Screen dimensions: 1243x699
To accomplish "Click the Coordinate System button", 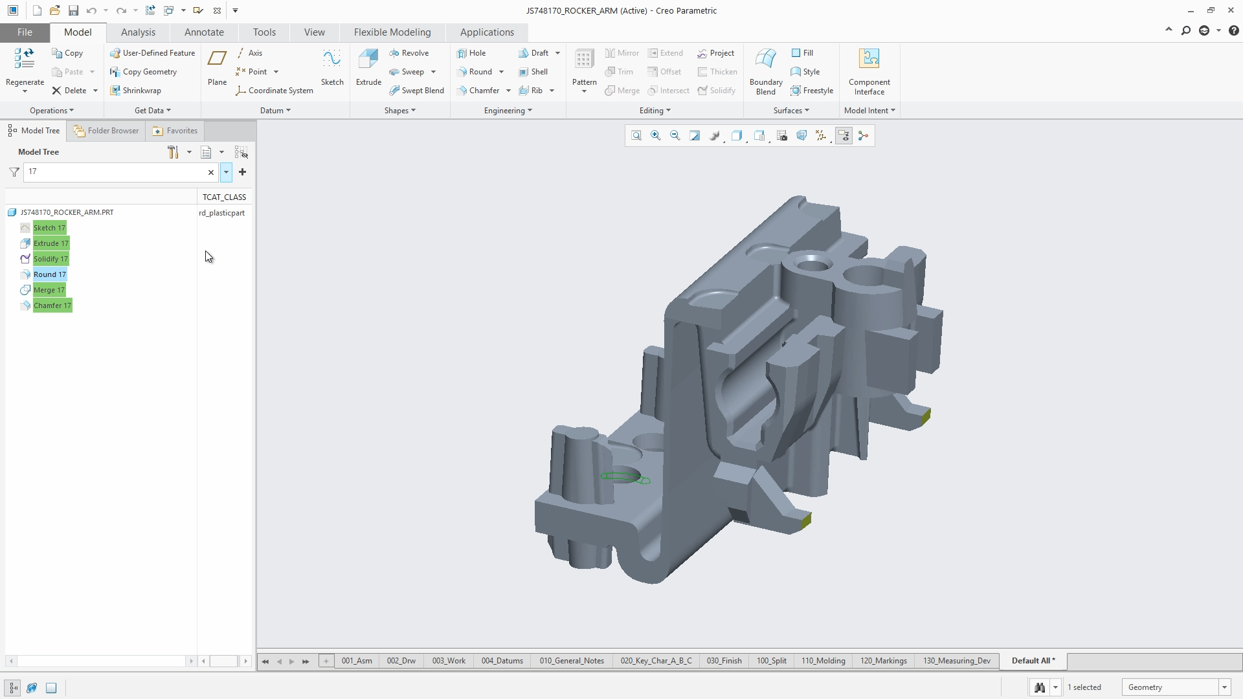I will (274, 91).
